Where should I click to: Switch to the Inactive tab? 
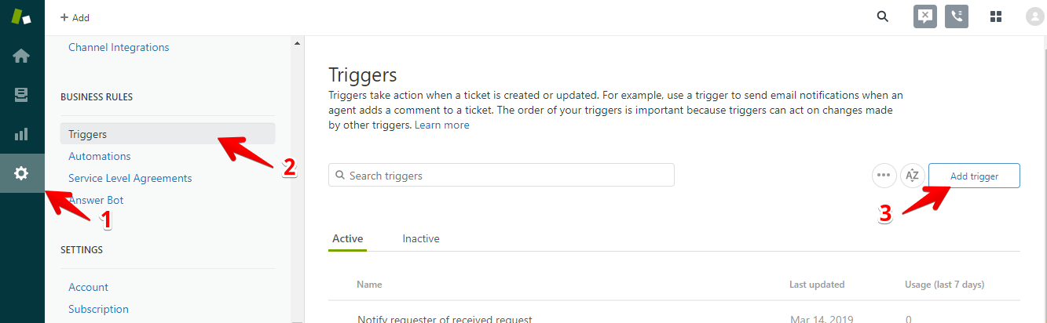point(421,238)
